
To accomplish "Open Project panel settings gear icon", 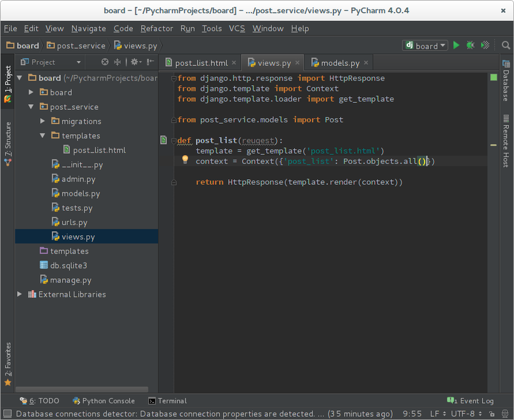I will [136, 62].
